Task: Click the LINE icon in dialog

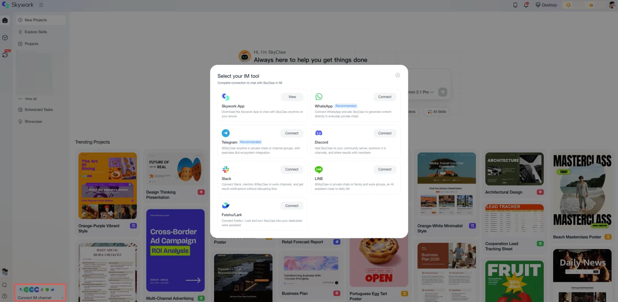Action: pos(319,169)
